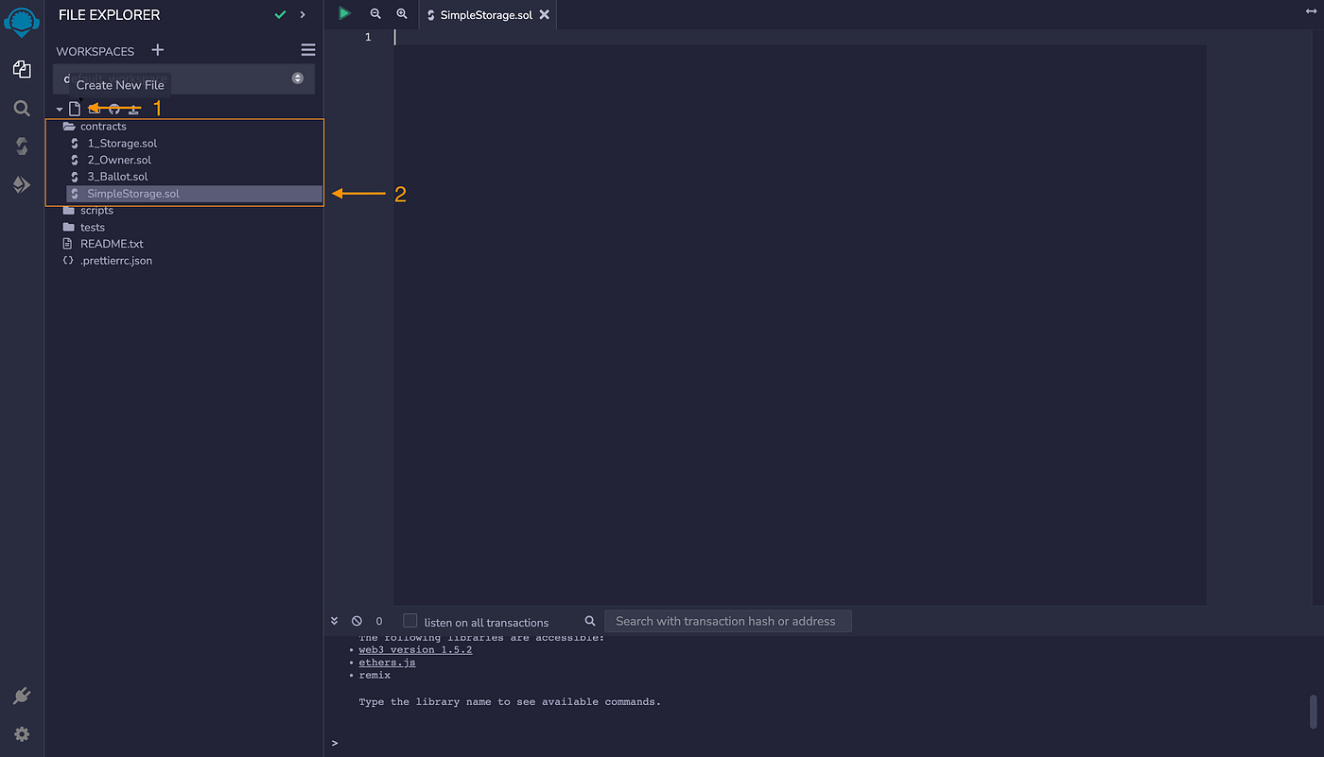The image size is (1324, 757).
Task: Open the File Explorer sidebar icon
Action: (x=22, y=69)
